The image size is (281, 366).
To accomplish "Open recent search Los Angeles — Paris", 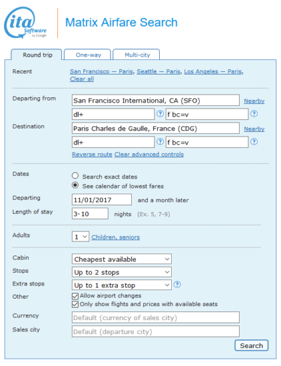I will 213,71.
